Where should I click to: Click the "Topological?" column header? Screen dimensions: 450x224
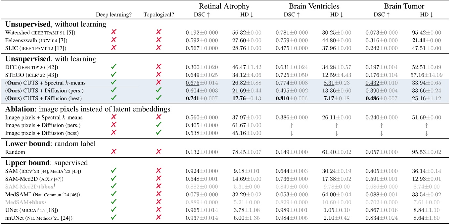pyautogui.click(x=159, y=15)
